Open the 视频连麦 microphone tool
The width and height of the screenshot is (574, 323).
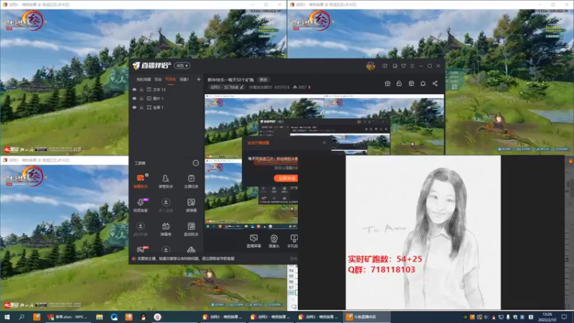click(140, 205)
